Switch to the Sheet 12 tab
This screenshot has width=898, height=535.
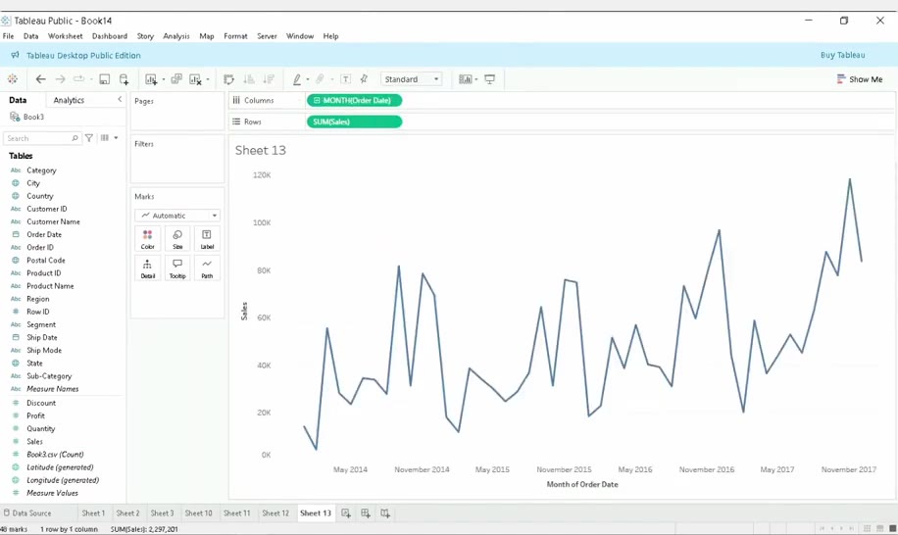(275, 513)
